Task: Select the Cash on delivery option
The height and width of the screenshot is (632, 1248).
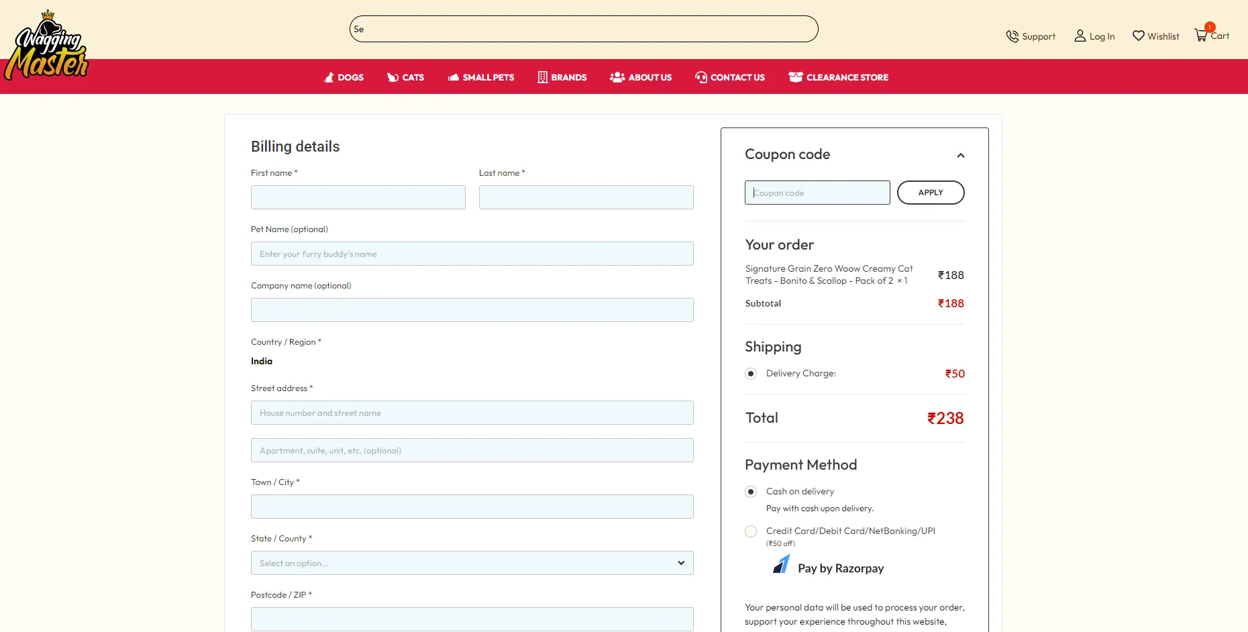Action: point(751,491)
